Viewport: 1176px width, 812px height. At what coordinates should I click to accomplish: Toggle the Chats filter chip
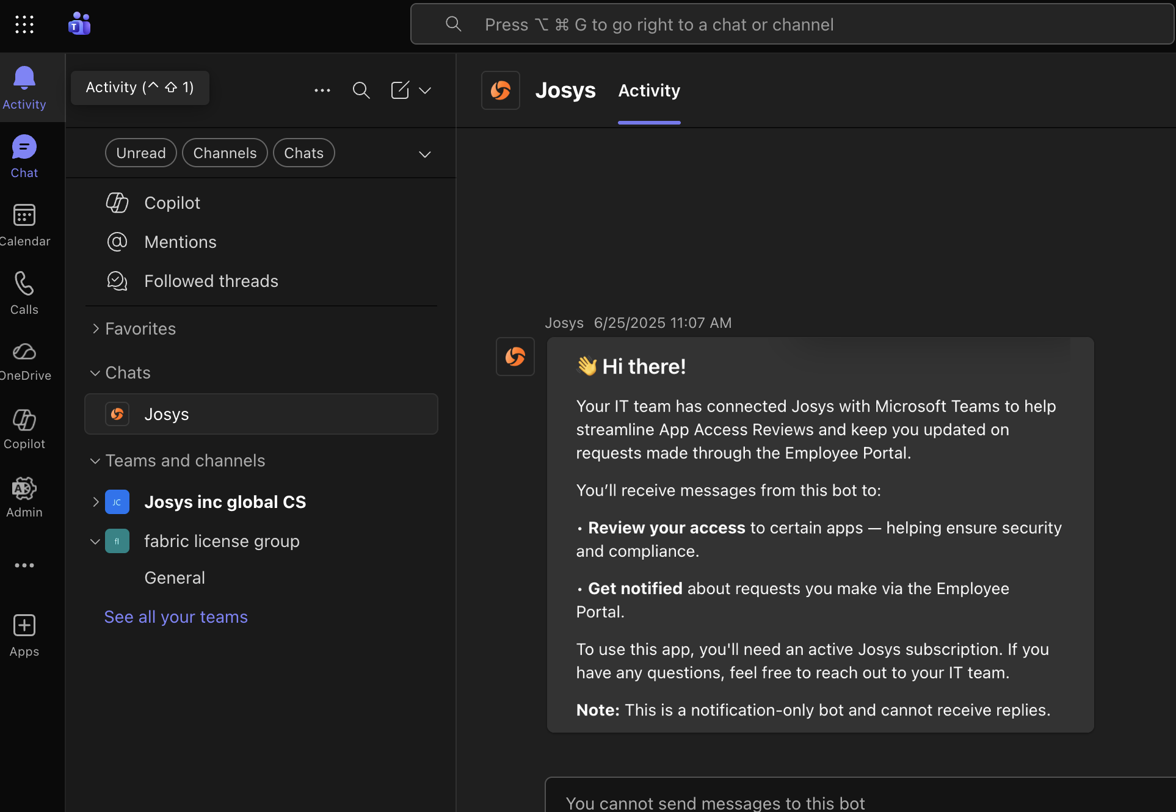click(303, 153)
